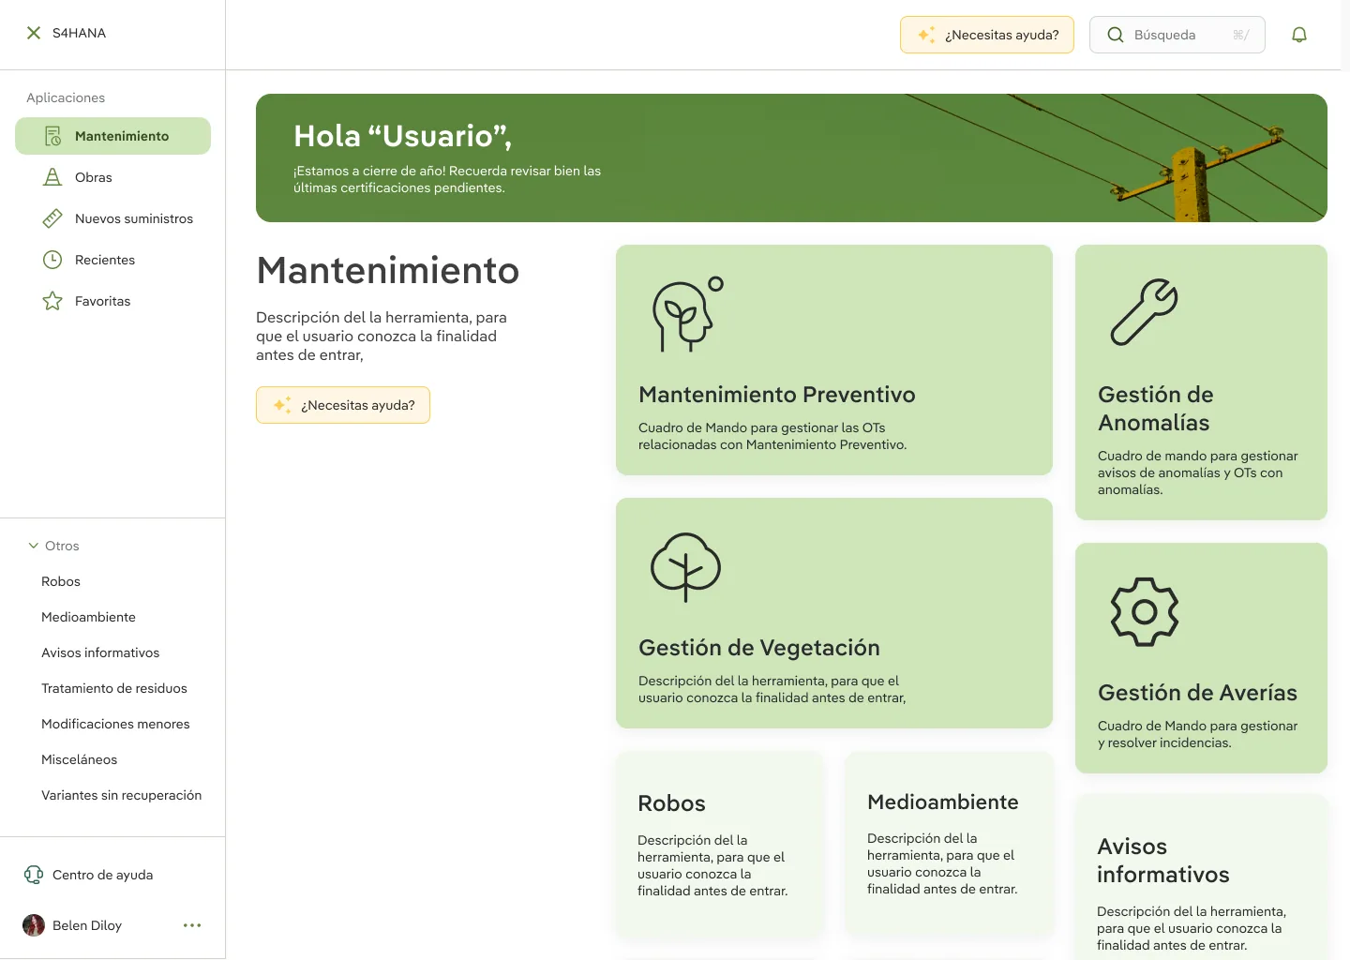The image size is (1350, 960).
Task: Open the Mantenimiento Preventivo card title
Action: [x=777, y=395]
